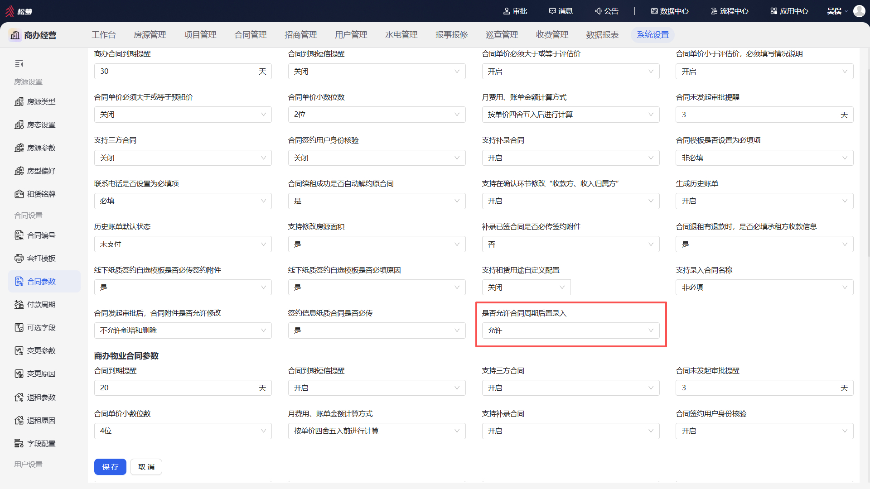This screenshot has height=489, width=870.
Task: Open the 支持租赁用途自定义配置 dropdown
Action: [526, 288]
